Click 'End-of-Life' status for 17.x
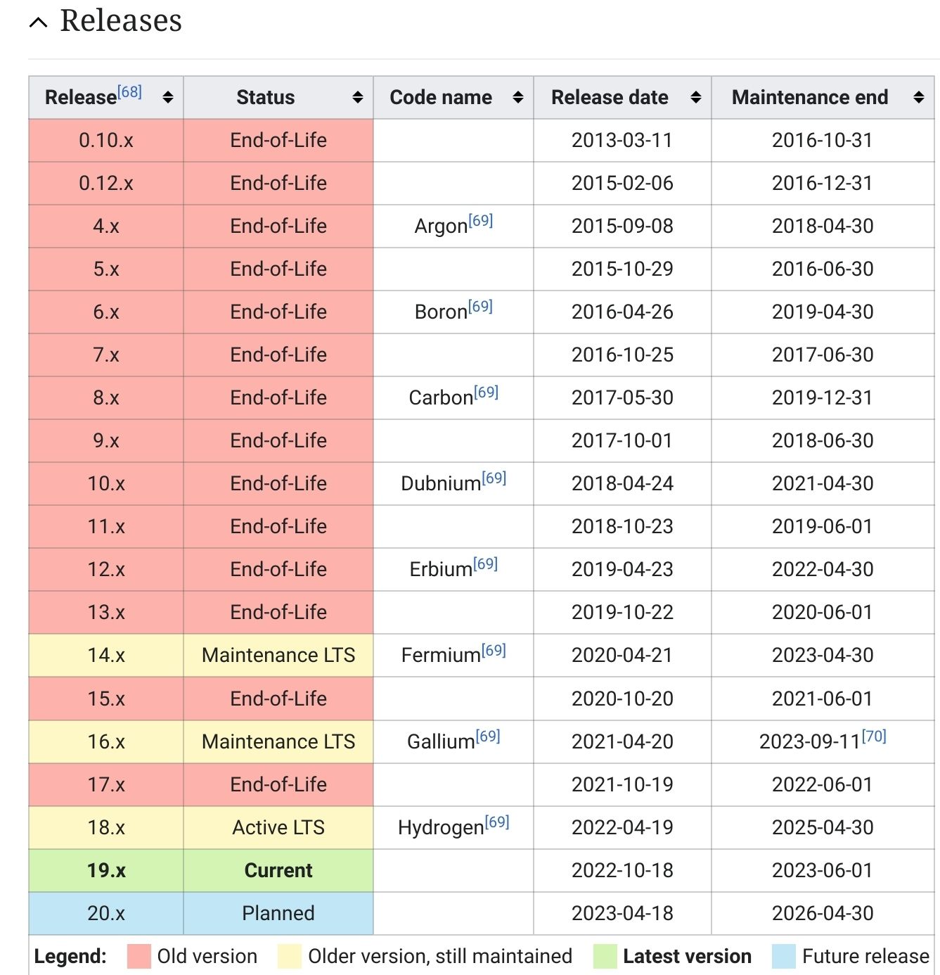Image resolution: width=940 pixels, height=975 pixels. point(278,785)
